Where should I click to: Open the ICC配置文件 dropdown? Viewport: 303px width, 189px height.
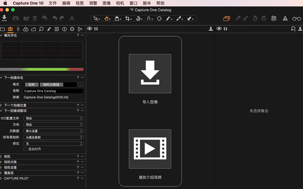tap(53, 118)
